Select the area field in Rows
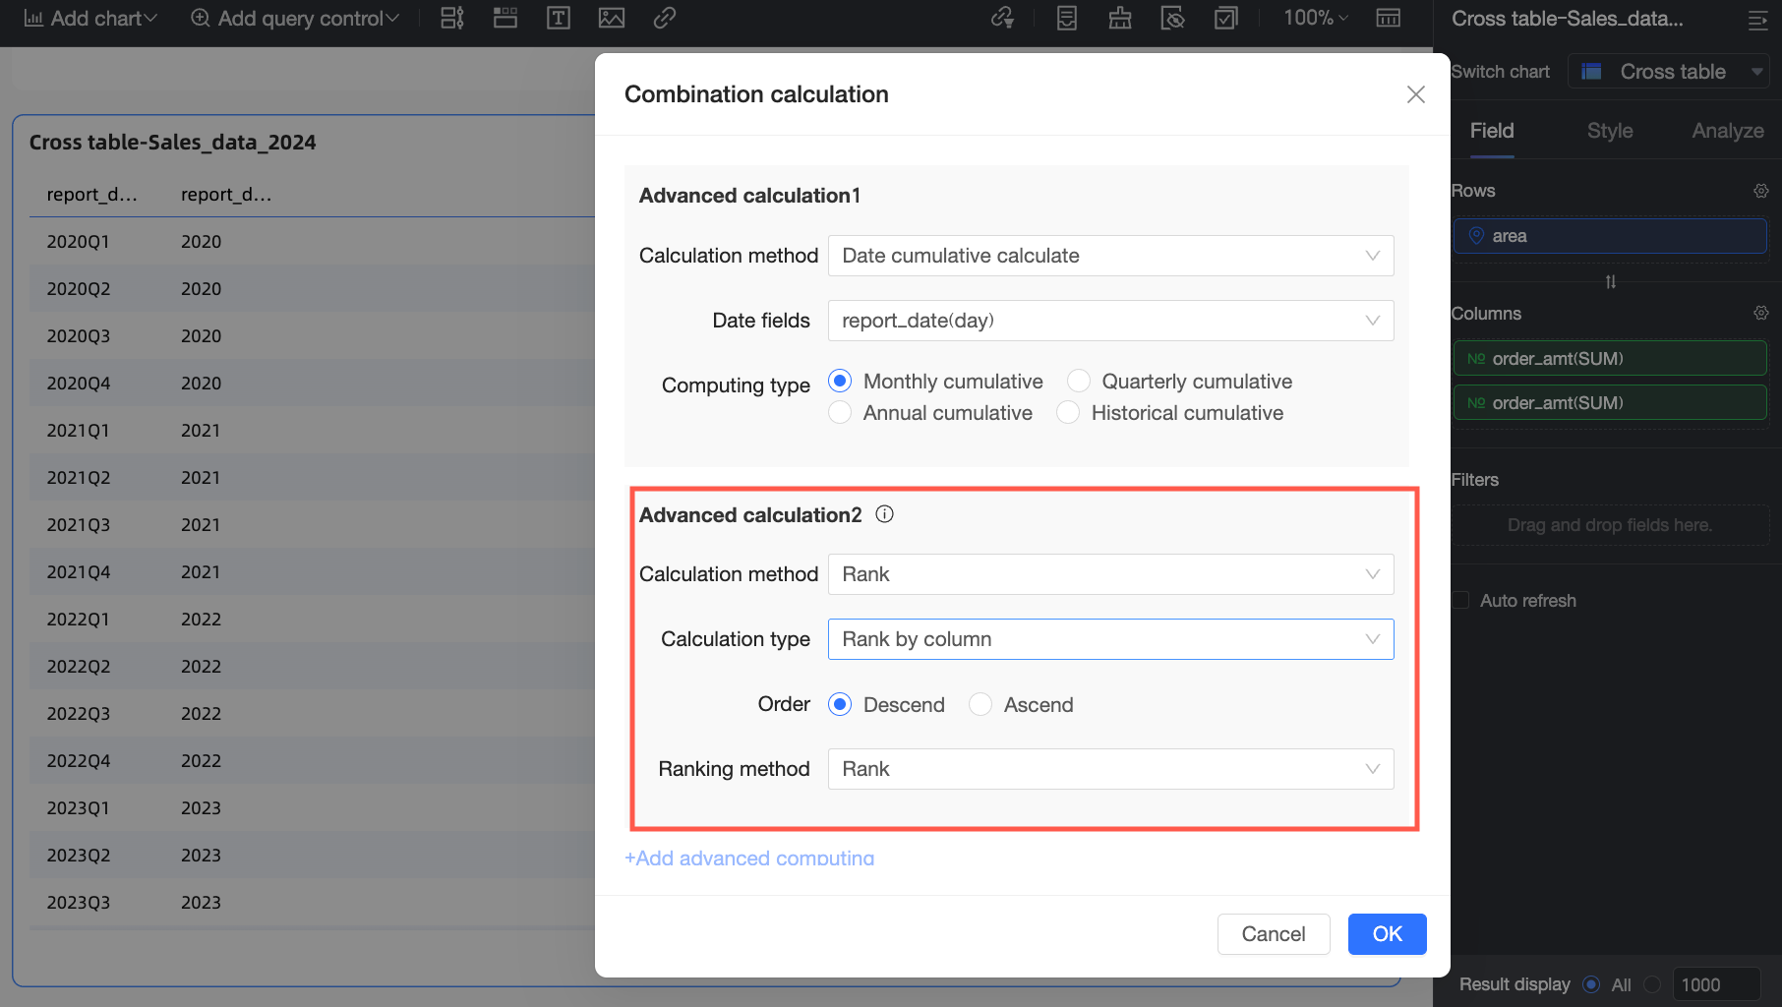1782x1007 pixels. [x=1610, y=236]
